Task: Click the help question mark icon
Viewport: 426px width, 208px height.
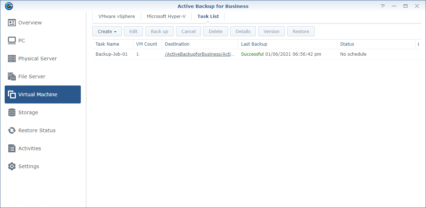Action: [x=383, y=6]
